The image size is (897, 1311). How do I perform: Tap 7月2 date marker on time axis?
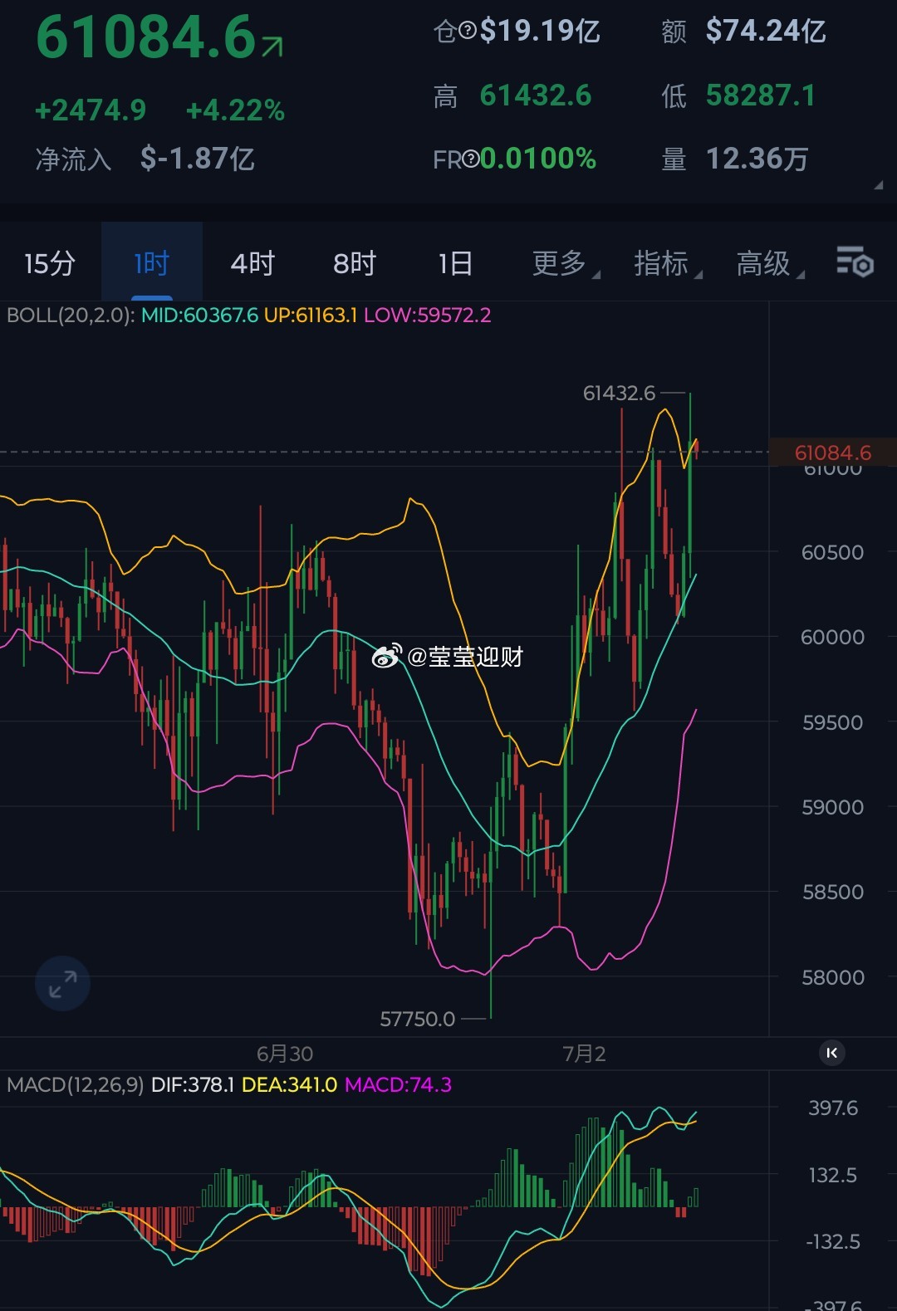point(584,1054)
